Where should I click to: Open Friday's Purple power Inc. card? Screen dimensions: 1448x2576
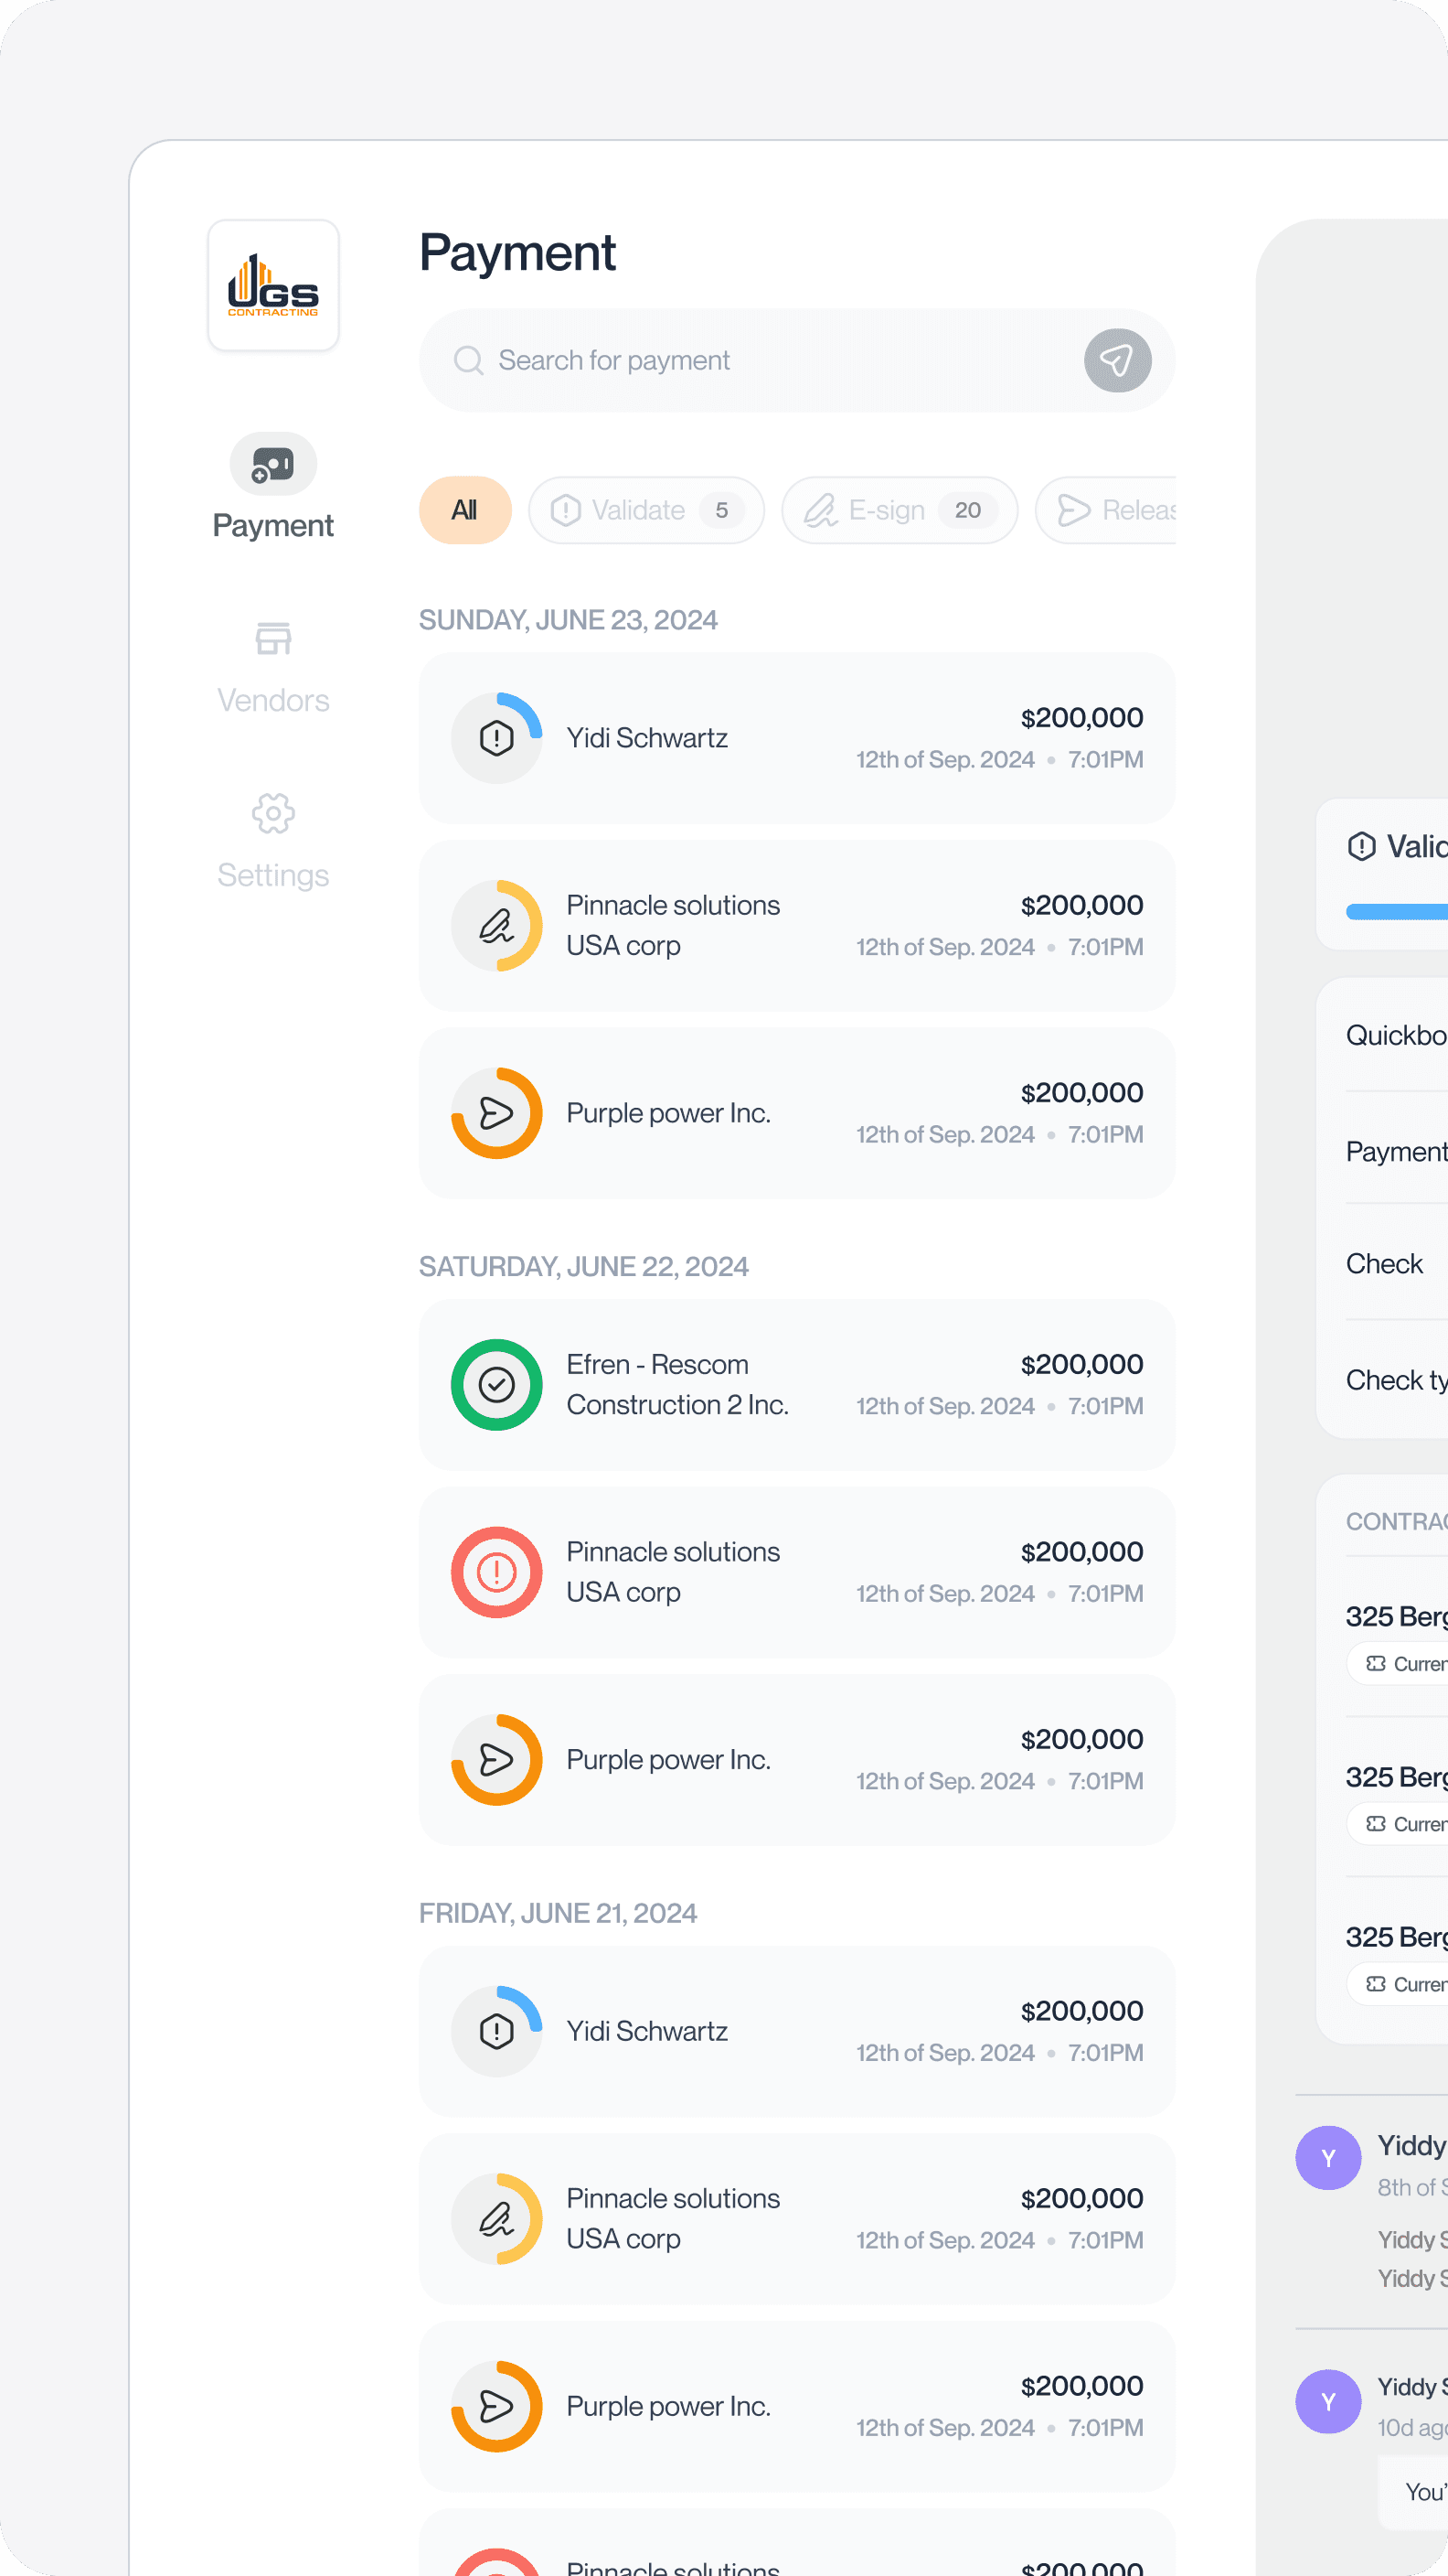click(796, 2406)
